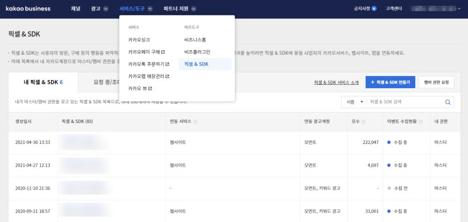Switch to the 요청 중/초대 tab
468x222 pixels.
[x=107, y=82]
